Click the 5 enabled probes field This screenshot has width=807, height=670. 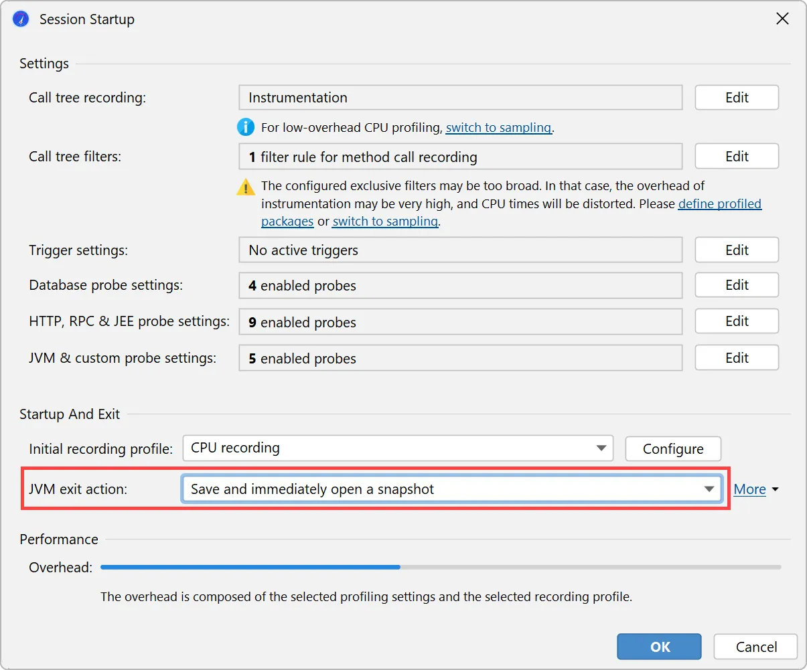pos(461,357)
